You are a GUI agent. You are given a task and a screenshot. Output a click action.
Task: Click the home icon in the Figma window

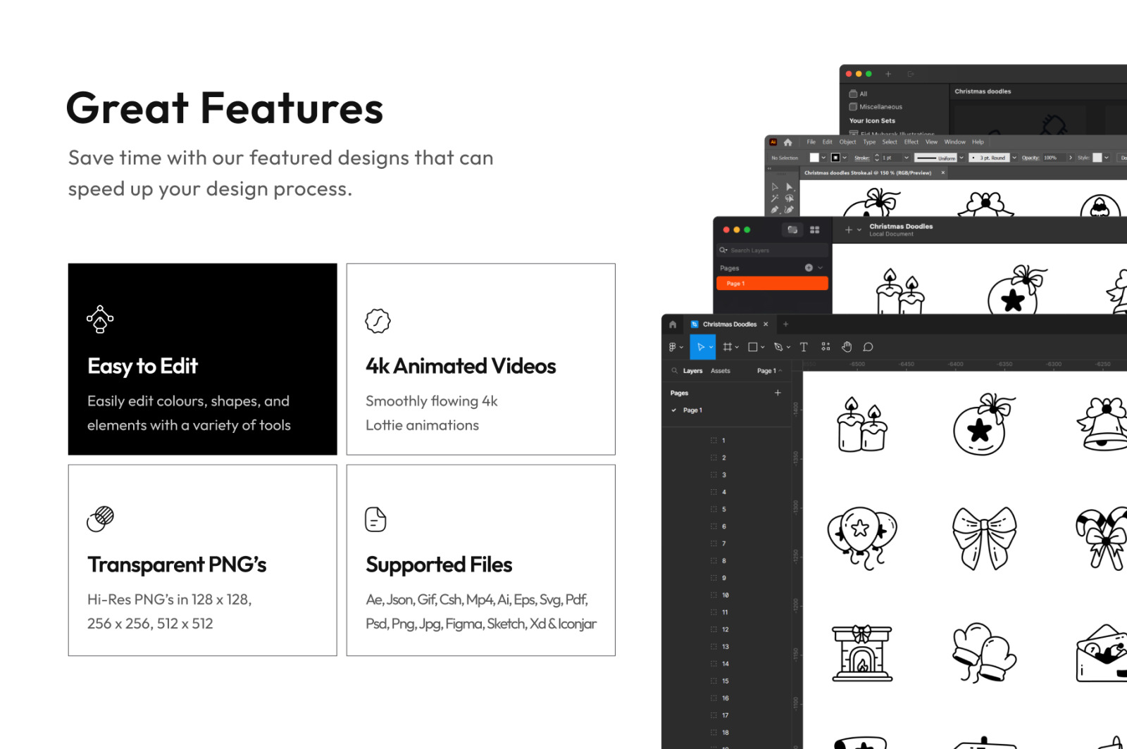click(x=673, y=325)
